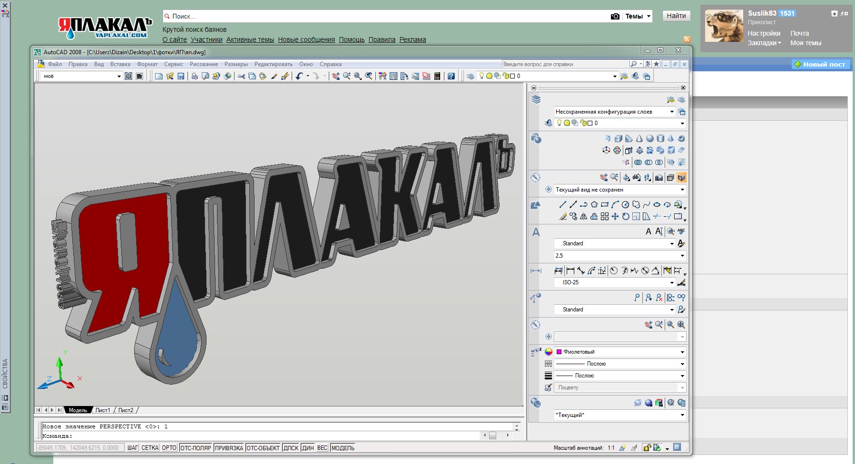Click the Save icon in AutoCAD toolbar

click(181, 76)
